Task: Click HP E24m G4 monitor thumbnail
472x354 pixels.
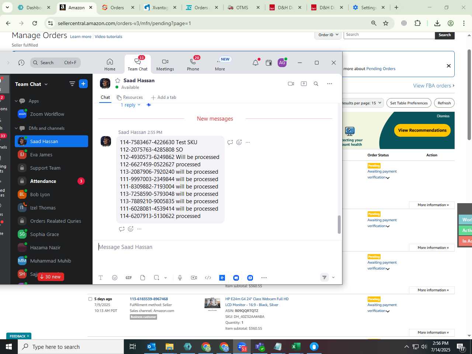Action: (x=212, y=304)
